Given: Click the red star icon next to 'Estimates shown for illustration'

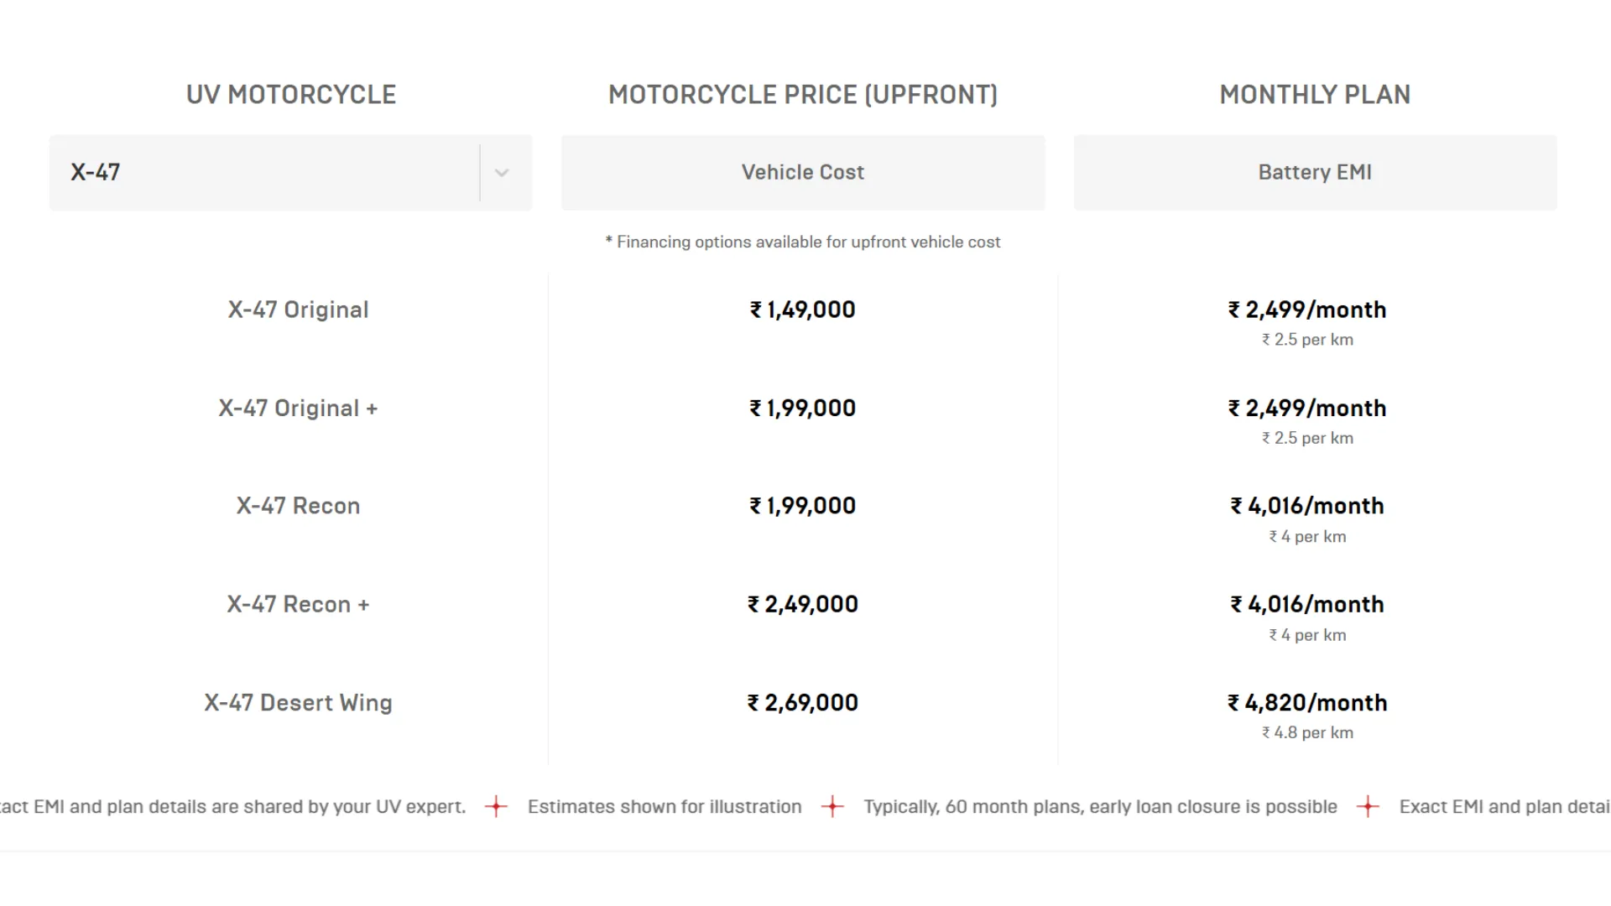Looking at the screenshot, I should (833, 806).
